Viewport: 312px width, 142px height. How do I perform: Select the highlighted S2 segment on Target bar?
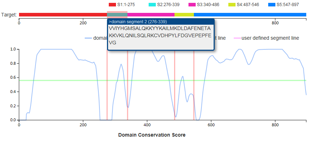coord(117,15)
